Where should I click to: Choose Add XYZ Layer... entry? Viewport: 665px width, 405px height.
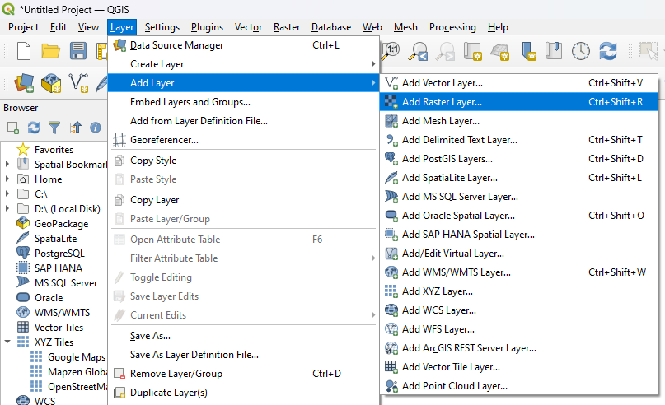(518, 291)
